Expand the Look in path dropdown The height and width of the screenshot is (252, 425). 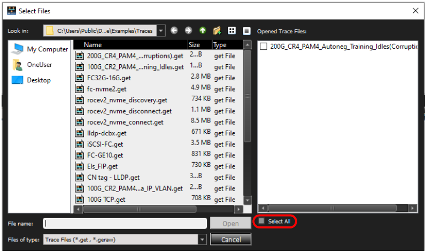pyautogui.click(x=161, y=30)
